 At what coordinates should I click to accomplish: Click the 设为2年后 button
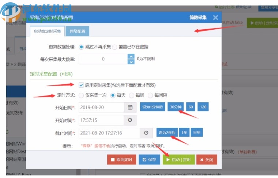(167, 132)
